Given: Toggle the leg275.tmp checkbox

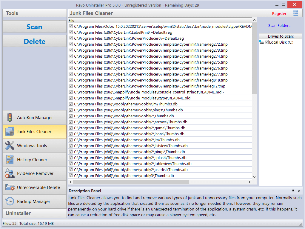Looking at the screenshot, I should 71,62.
